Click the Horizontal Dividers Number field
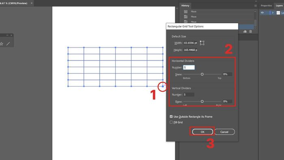 point(189,67)
